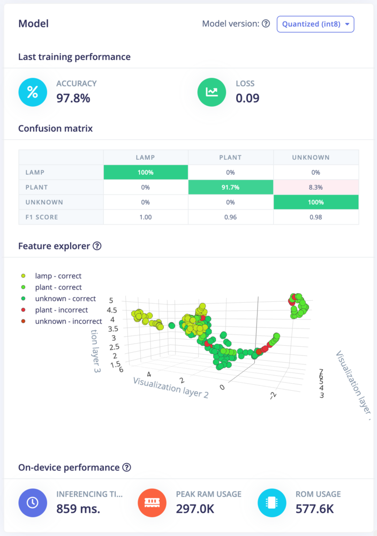377x536 pixels.
Task: Open the Quantized (int8) model version dropdown
Action: tap(315, 24)
